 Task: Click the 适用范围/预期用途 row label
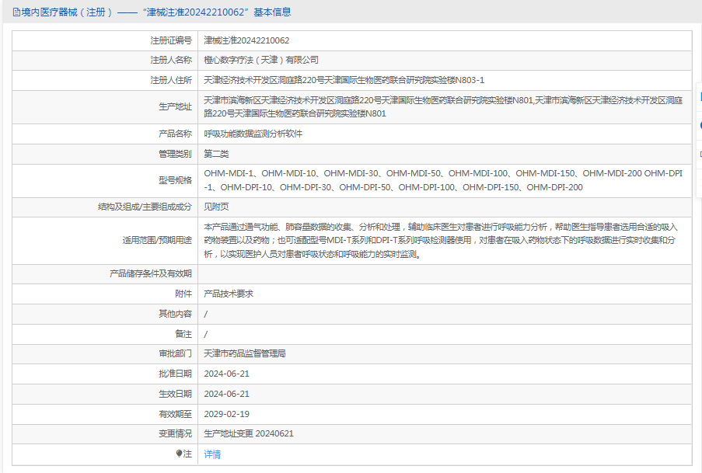pyautogui.click(x=157, y=240)
